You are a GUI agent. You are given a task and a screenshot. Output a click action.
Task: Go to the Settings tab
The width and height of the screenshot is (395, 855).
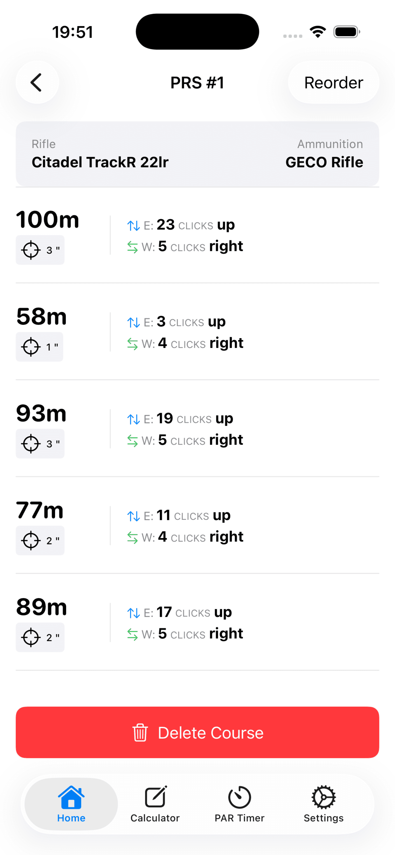tap(324, 803)
